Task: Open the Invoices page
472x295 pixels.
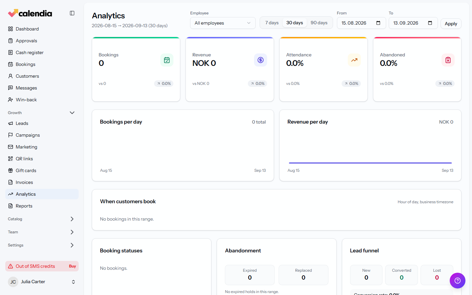Action: (x=42, y=182)
